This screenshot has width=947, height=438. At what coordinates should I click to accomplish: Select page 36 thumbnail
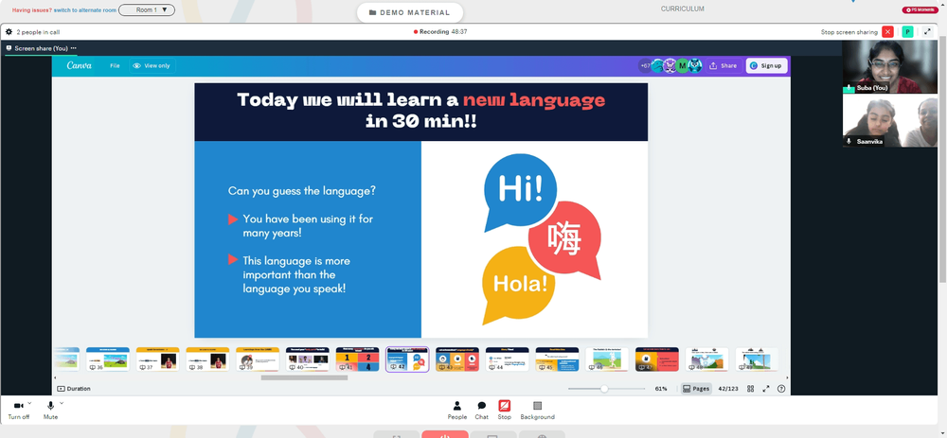[108, 359]
